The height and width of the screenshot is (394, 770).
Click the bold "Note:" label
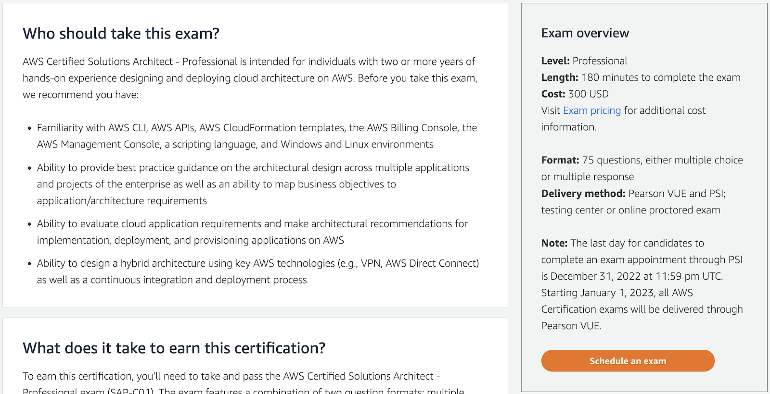(554, 243)
